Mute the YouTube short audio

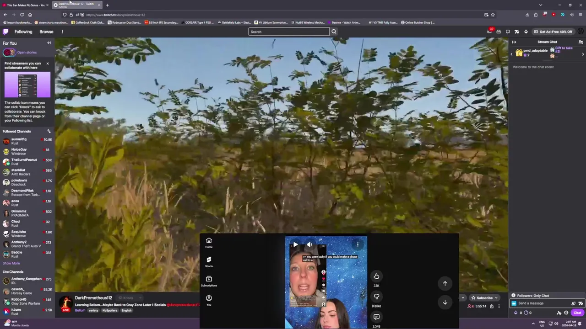click(310, 244)
